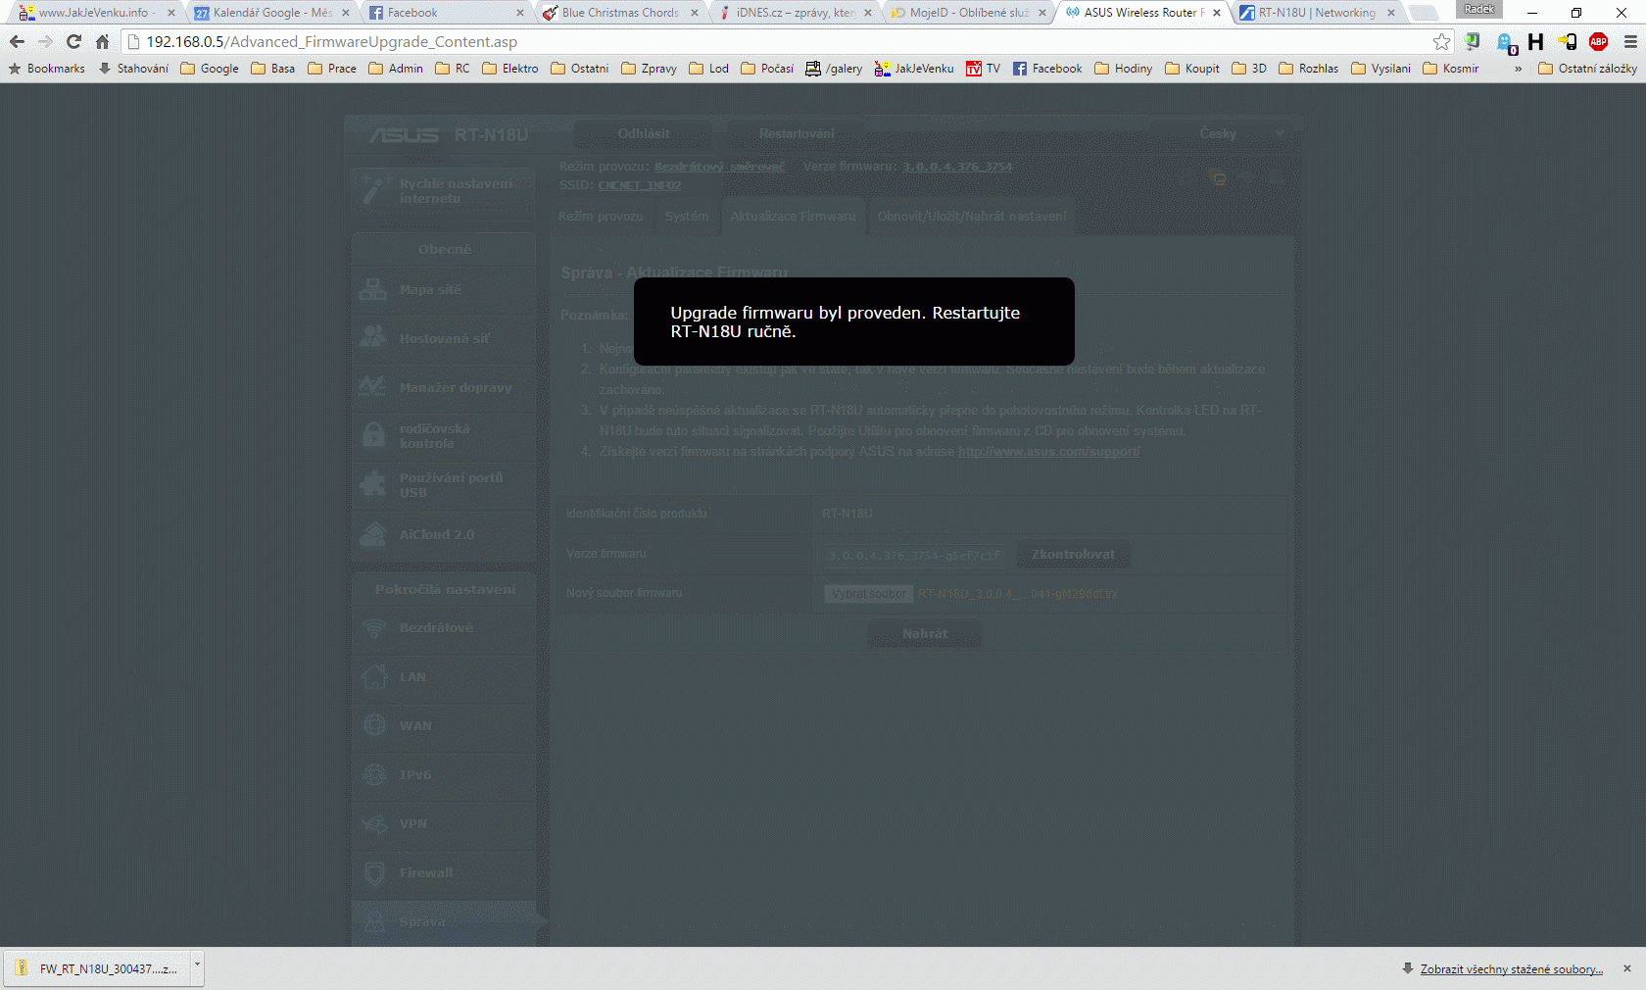This screenshot has height=990, width=1646.
Task: Click firmware version 3.0.0.4.376_3754 link
Action: 957,167
